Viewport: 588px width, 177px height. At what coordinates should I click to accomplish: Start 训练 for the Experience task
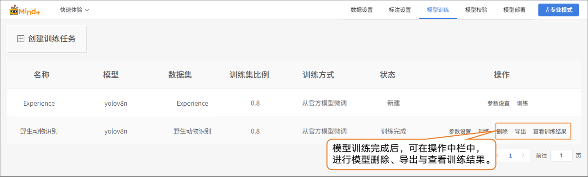(x=522, y=103)
